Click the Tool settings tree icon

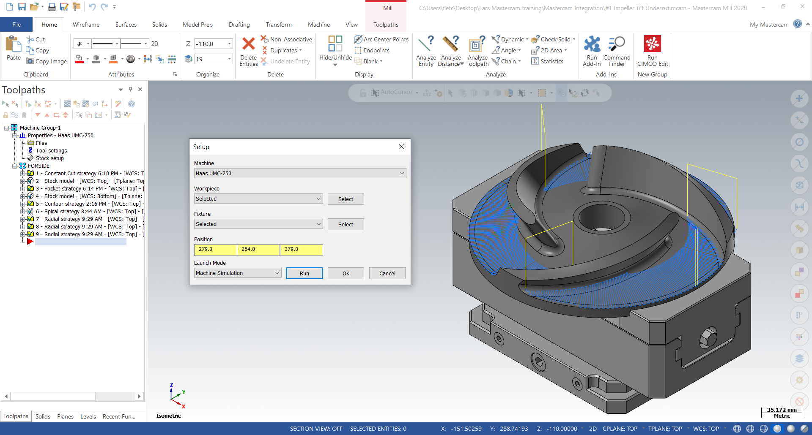coord(30,150)
